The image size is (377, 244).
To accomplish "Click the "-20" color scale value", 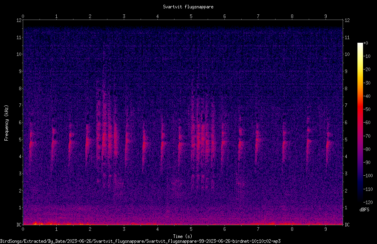I will point(367,69).
